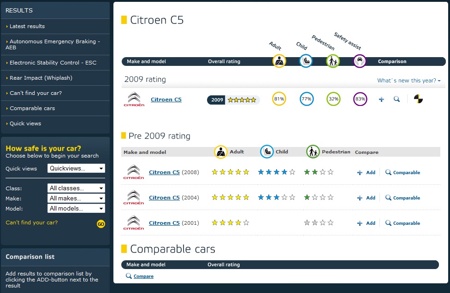Click the 'Citroen C5' page heading

coord(157,20)
